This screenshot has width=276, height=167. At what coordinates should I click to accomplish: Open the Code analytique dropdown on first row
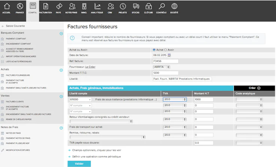(249, 100)
